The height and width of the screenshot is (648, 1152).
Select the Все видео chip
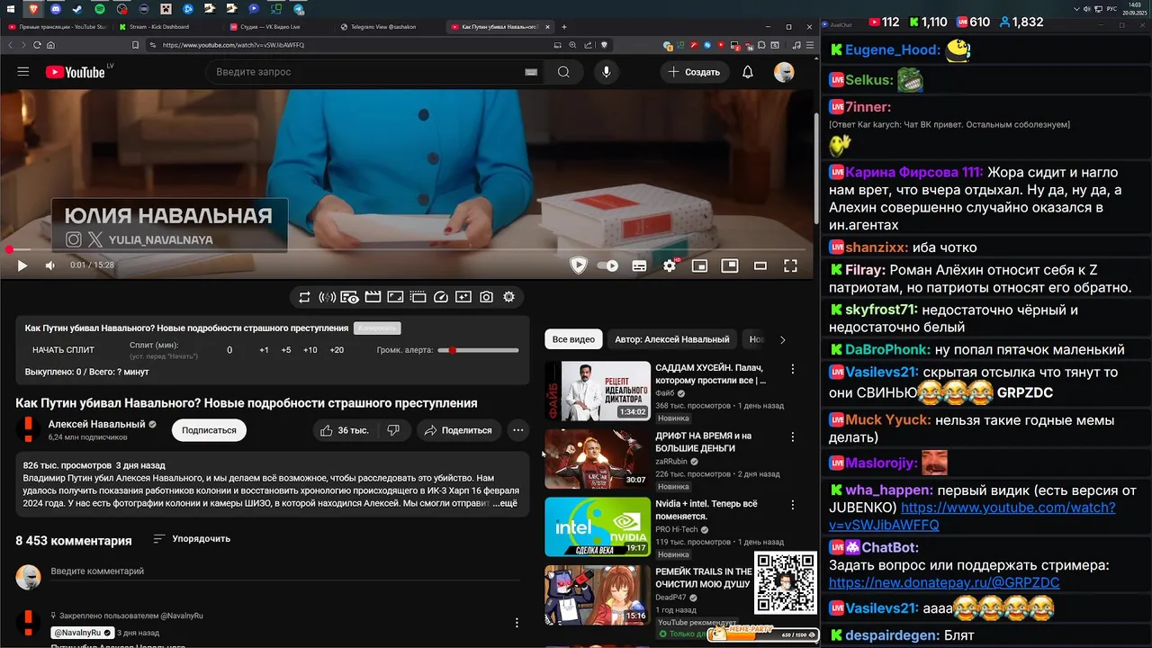[x=573, y=339]
